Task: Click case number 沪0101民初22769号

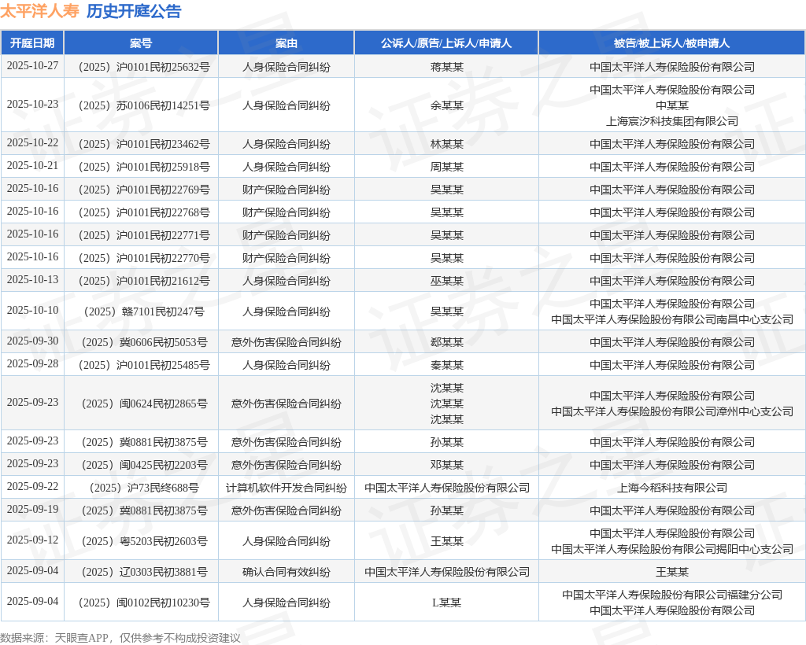Action: tap(145, 190)
